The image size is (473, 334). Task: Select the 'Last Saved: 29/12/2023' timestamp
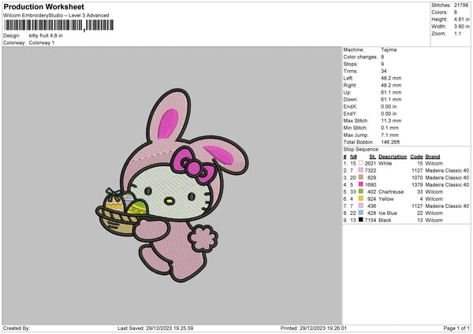pos(155,328)
